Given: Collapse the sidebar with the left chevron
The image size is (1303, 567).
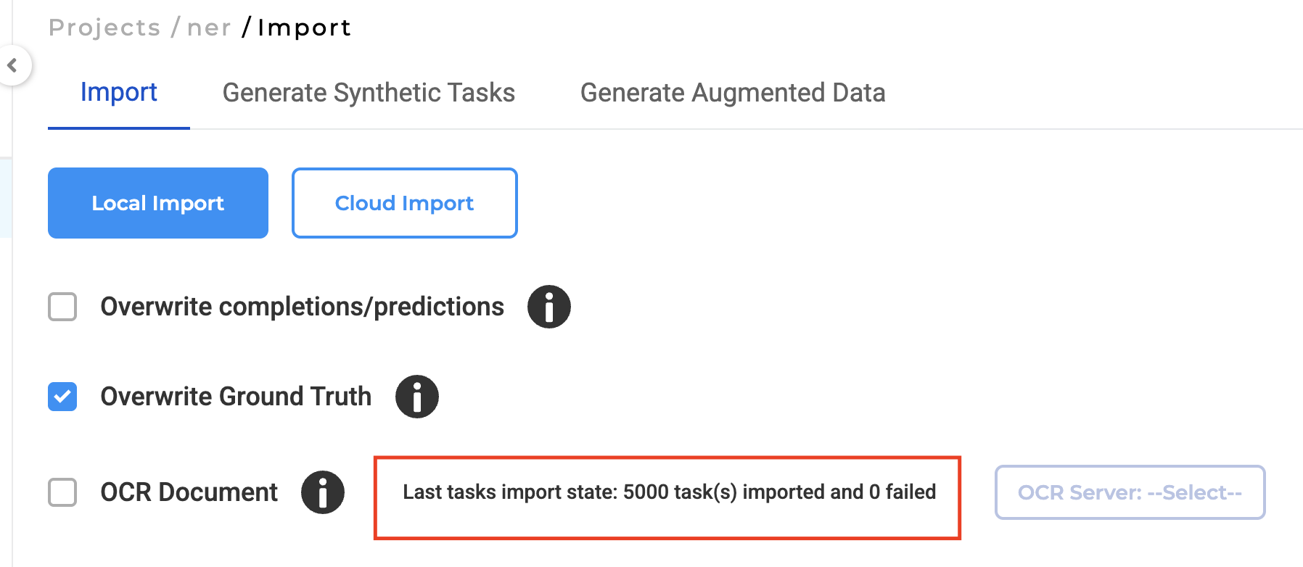Looking at the screenshot, I should click(x=12, y=65).
